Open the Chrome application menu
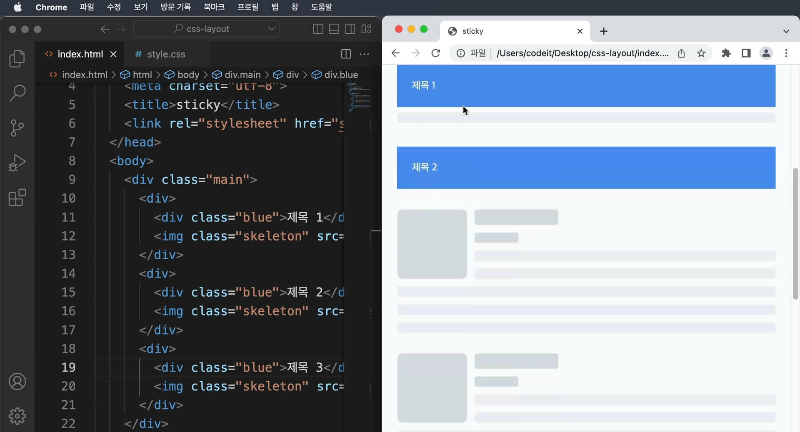 (51, 7)
